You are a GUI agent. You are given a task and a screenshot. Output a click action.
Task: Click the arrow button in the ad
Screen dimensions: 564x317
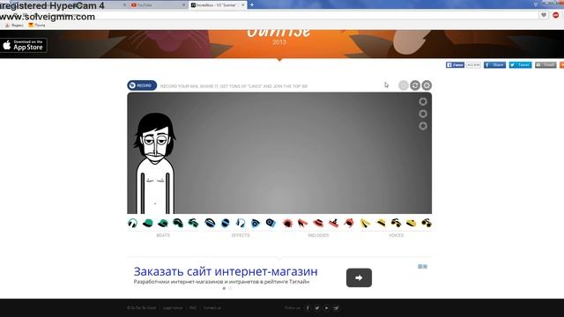[x=359, y=277]
